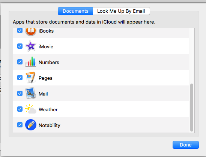Uncheck the iMovie checkbox
The image size is (206, 157).
point(20,46)
